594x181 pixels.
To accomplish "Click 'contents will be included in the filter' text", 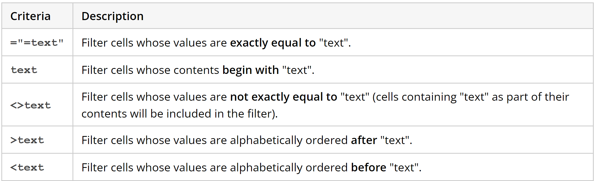I will click(x=179, y=114).
